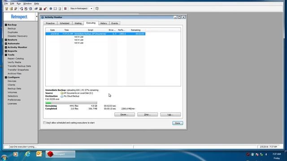The image size is (287, 161).
Task: Collapse the Retrospect sidebar with the arrow
Action: (36, 17)
